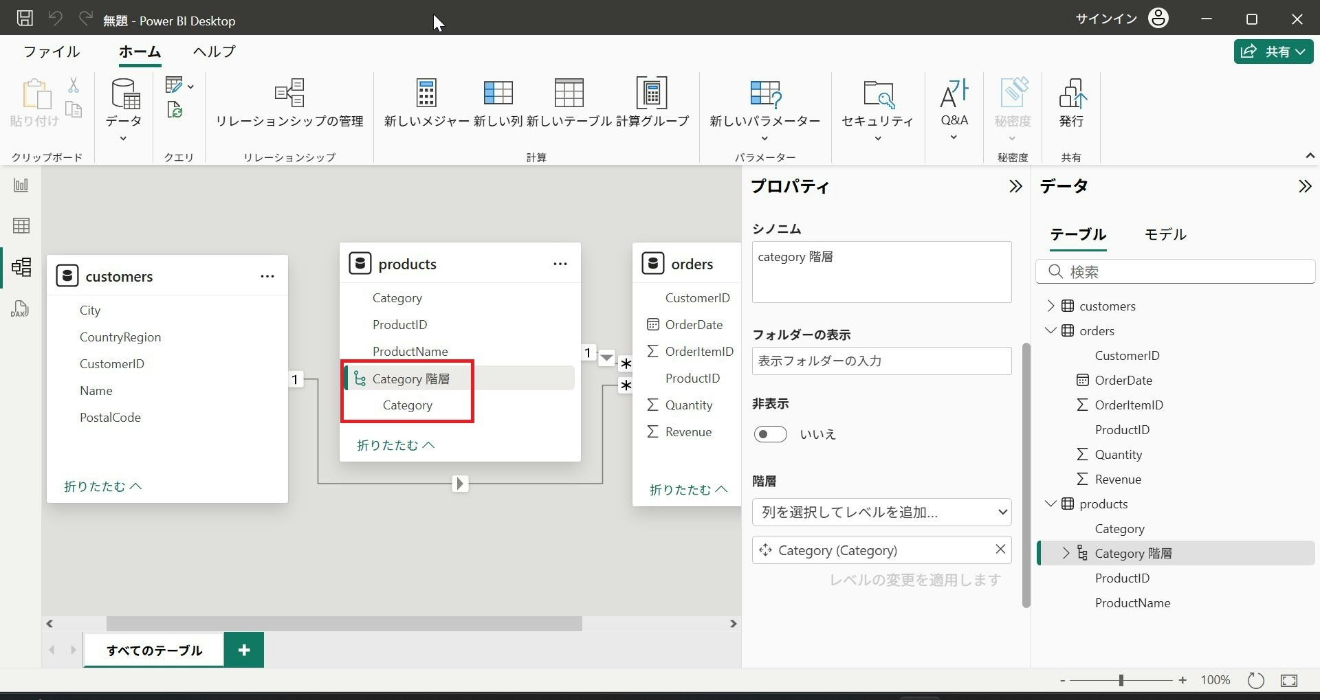Open more options for customers table
The height and width of the screenshot is (700, 1320).
click(x=267, y=276)
